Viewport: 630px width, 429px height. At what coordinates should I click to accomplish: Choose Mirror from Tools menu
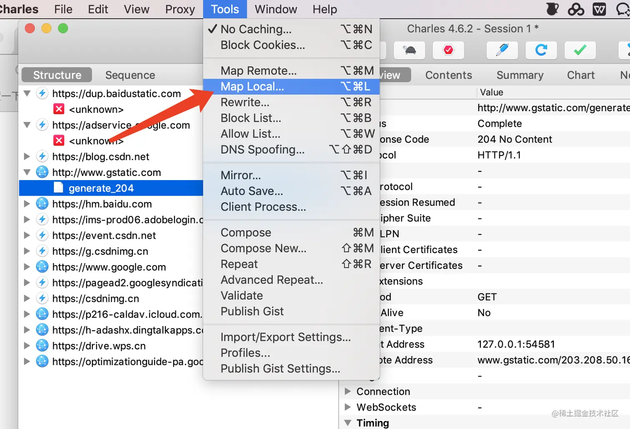point(291,175)
